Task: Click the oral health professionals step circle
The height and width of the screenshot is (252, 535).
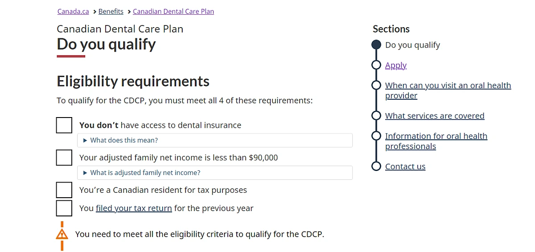Action: [376, 136]
